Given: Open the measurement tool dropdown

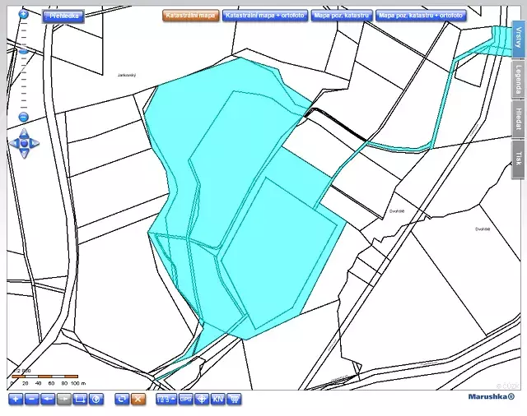Looking at the screenshot, I should pos(166,399).
